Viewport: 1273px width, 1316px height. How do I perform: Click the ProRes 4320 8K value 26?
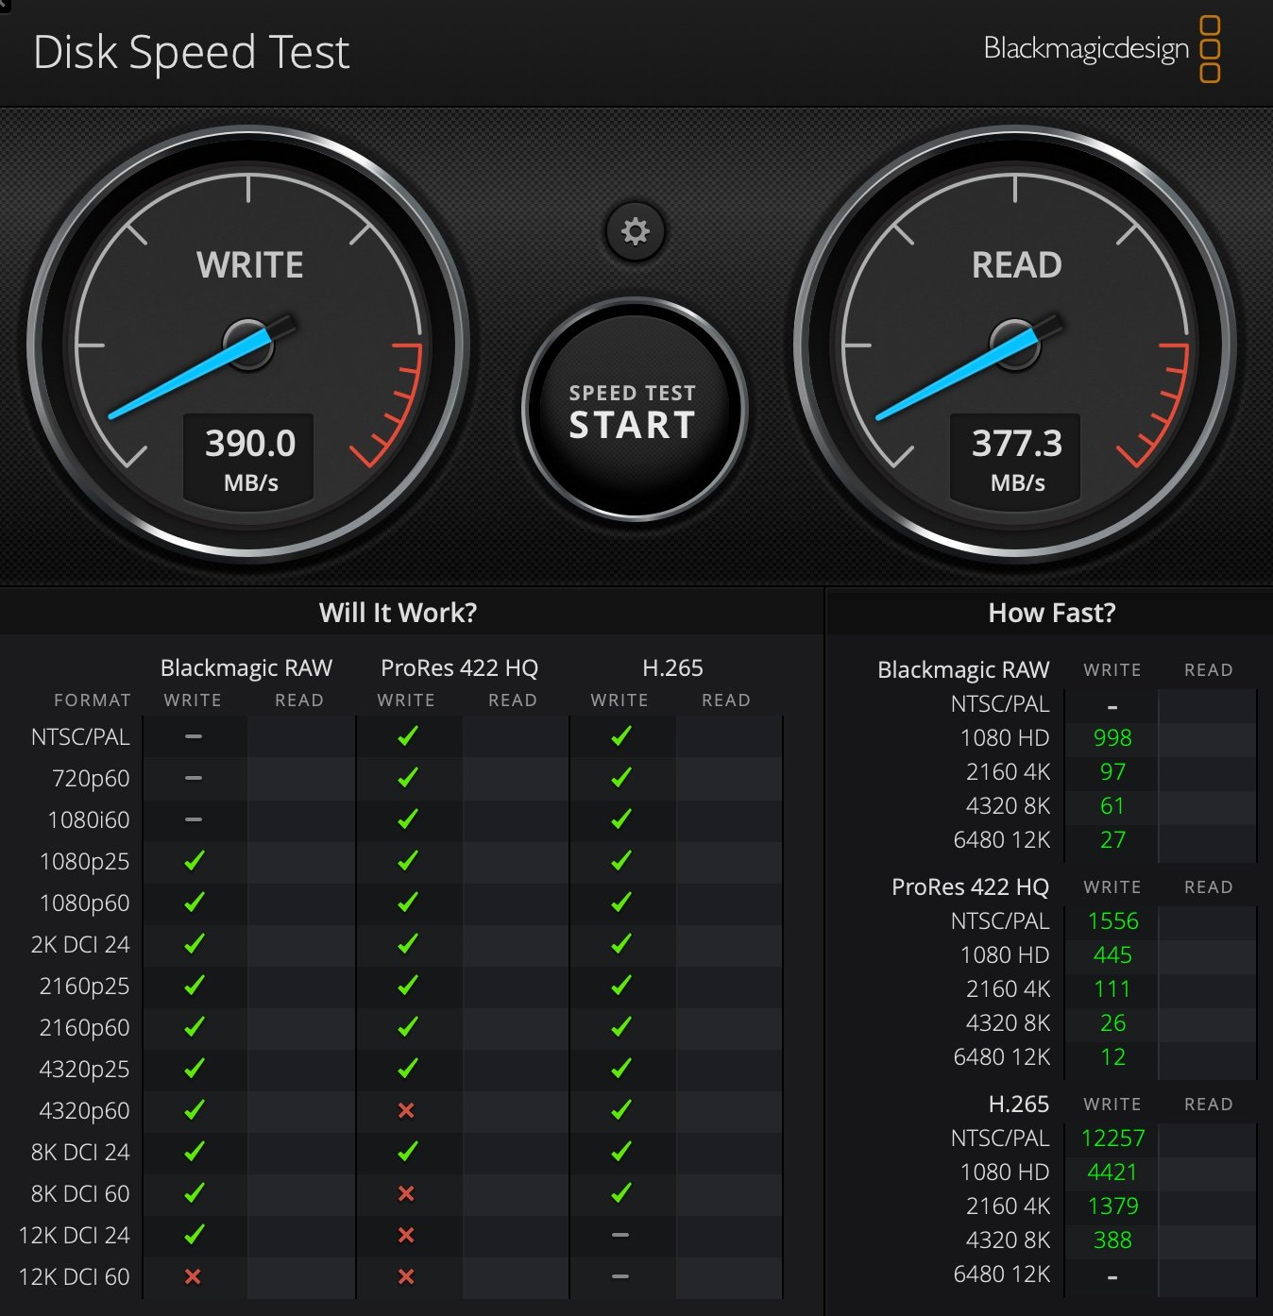1112,1022
